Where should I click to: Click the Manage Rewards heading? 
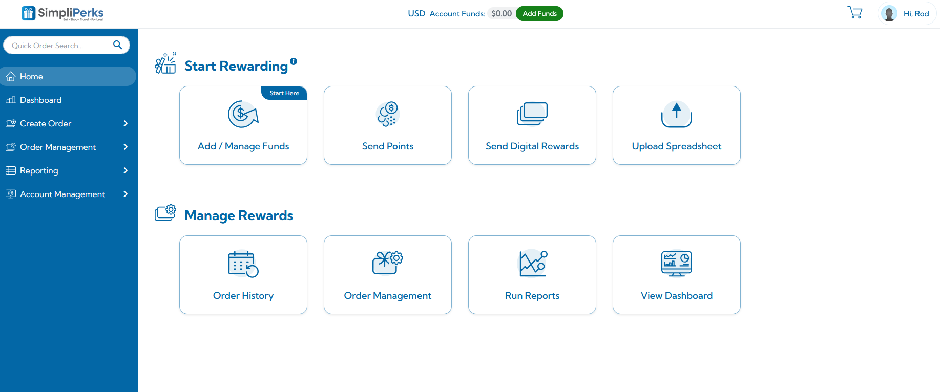click(x=239, y=215)
